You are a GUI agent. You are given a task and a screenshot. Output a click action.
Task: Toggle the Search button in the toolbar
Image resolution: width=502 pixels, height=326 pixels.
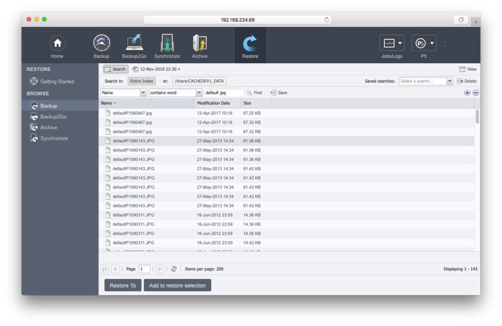(116, 69)
